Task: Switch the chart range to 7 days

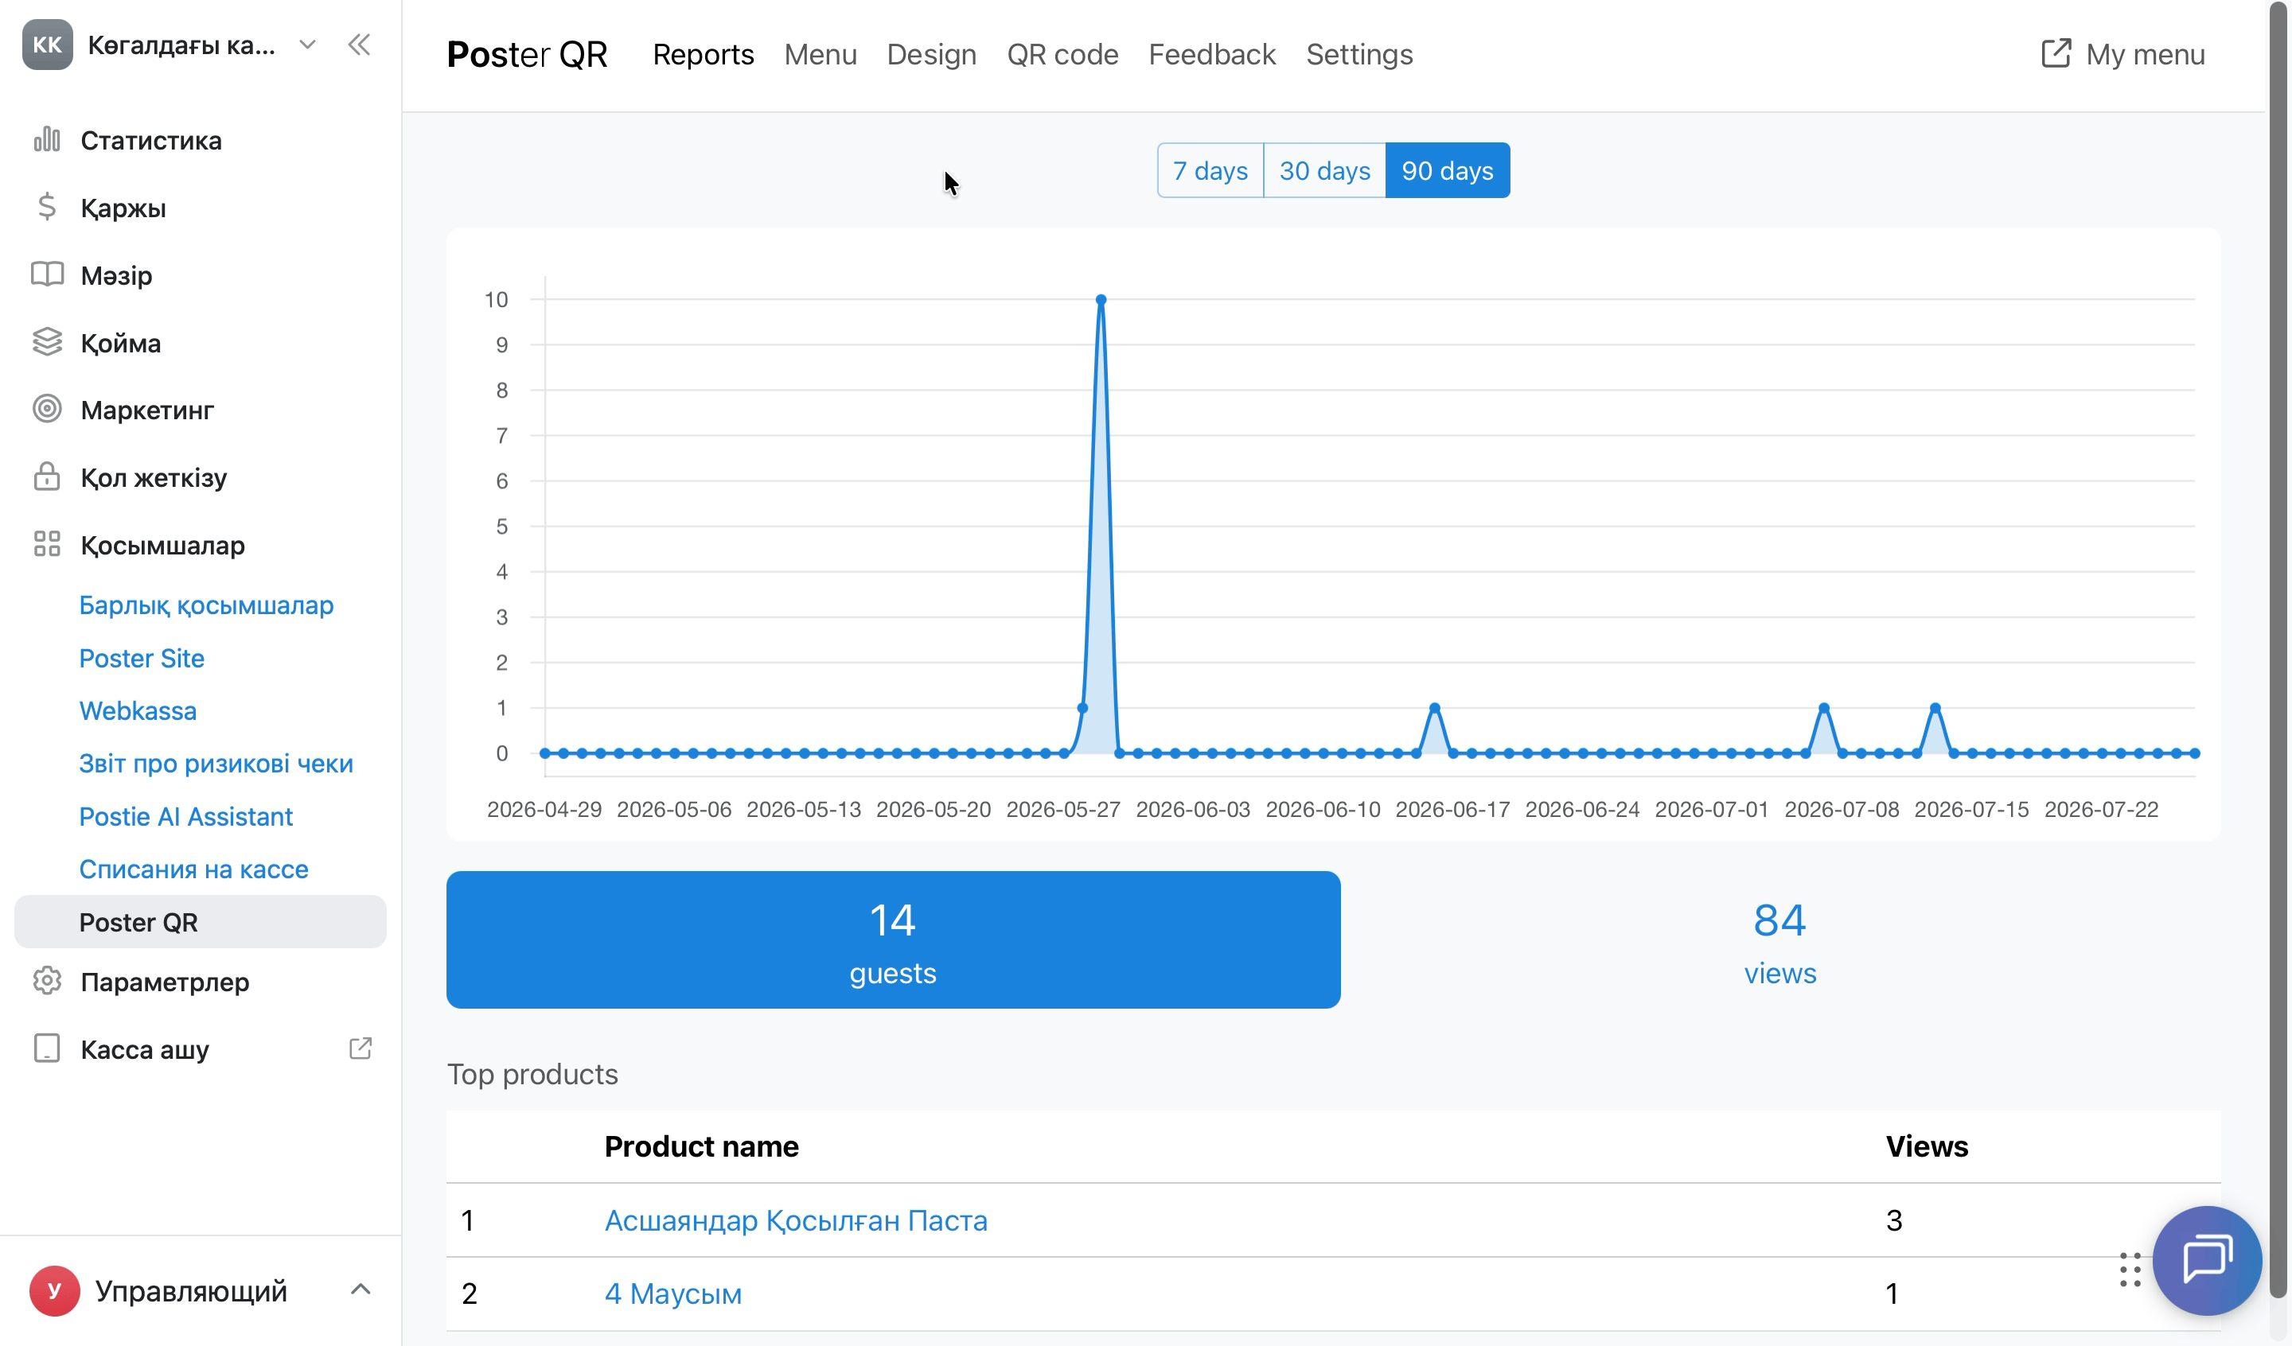Action: [1210, 170]
